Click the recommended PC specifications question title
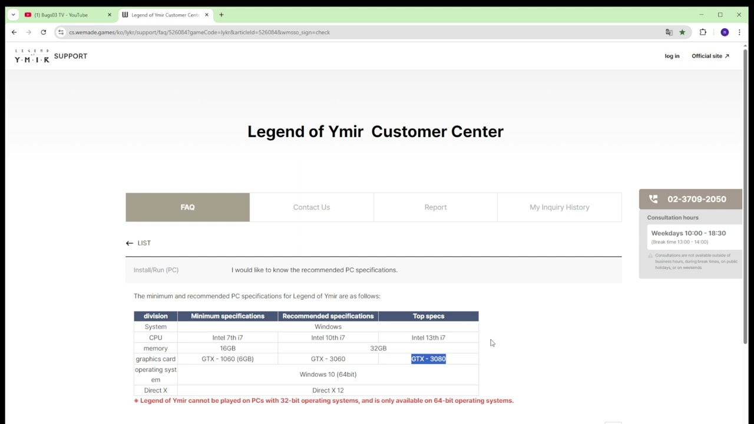Viewport: 754px width, 424px height. point(315,270)
